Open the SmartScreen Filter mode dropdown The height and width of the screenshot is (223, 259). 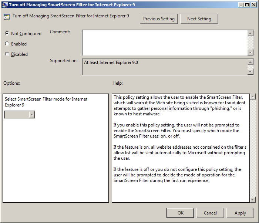click(31, 115)
